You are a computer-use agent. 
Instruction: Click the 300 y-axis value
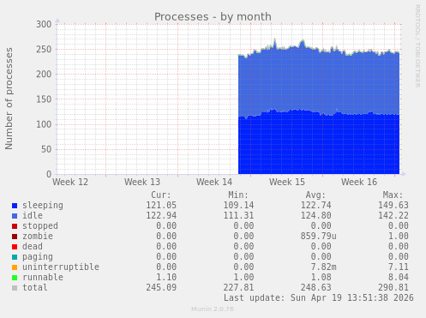point(44,24)
